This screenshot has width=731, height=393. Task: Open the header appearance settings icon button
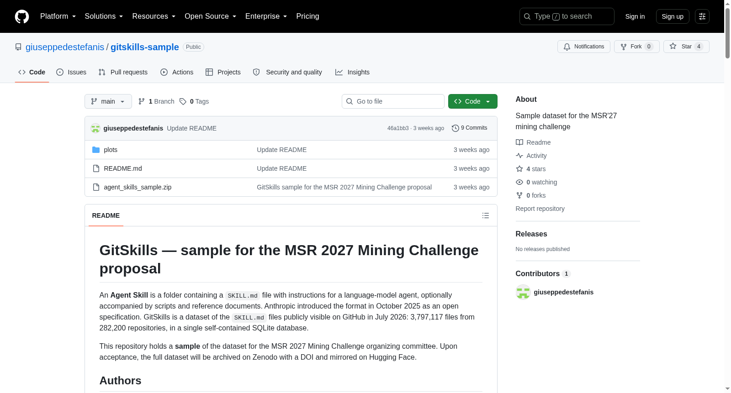click(702, 16)
